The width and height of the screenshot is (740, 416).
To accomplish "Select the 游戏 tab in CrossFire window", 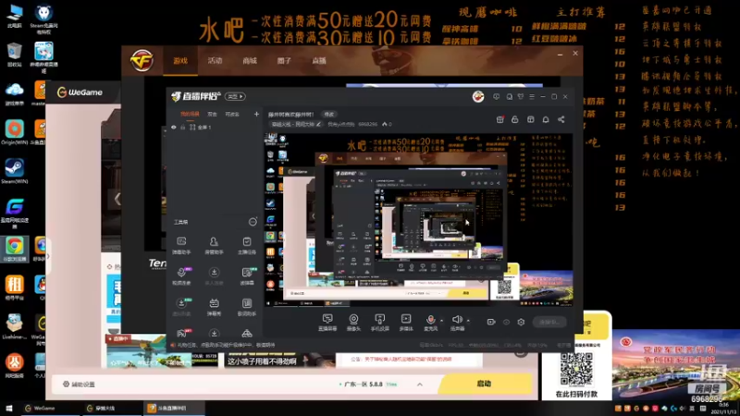I will [x=180, y=60].
